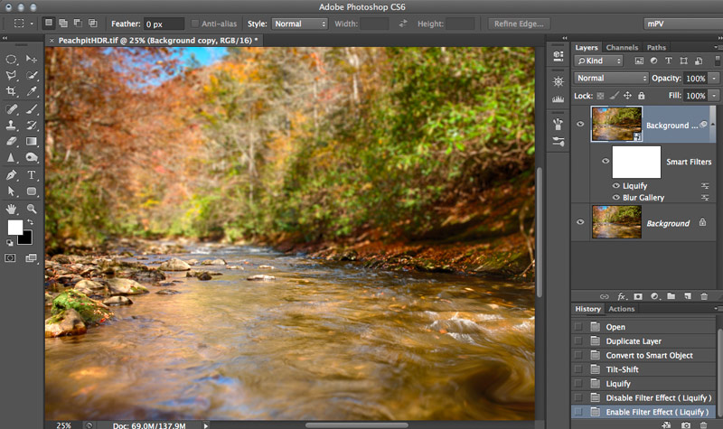Open the Style dropdown in options bar
Image resolution: width=723 pixels, height=429 pixels.
click(x=301, y=23)
